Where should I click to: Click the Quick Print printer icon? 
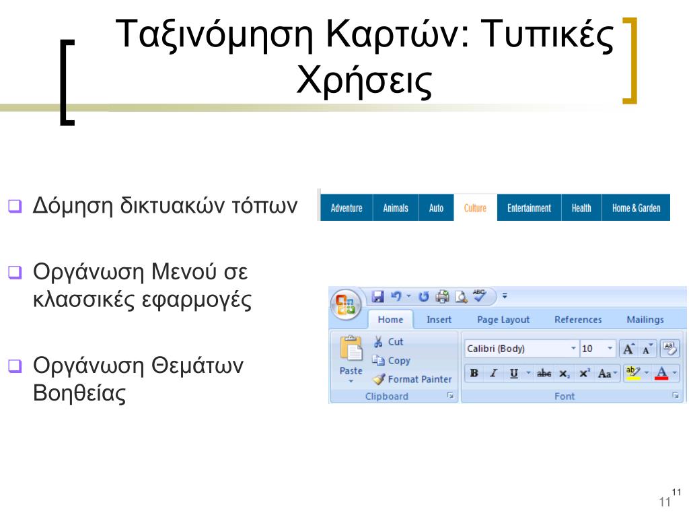442,297
